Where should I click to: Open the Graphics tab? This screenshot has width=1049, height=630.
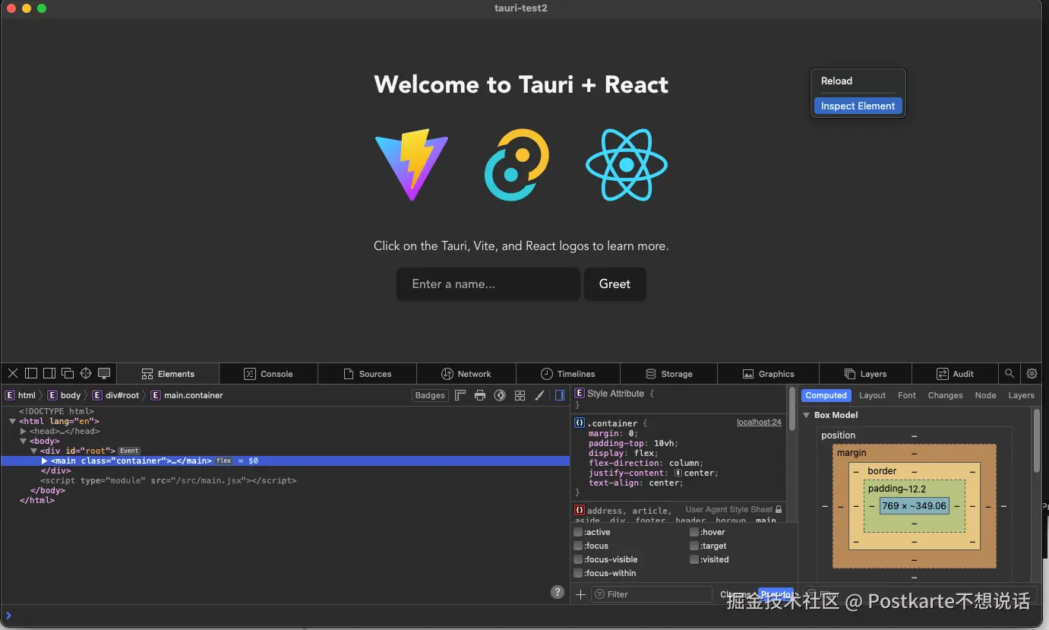(769, 373)
